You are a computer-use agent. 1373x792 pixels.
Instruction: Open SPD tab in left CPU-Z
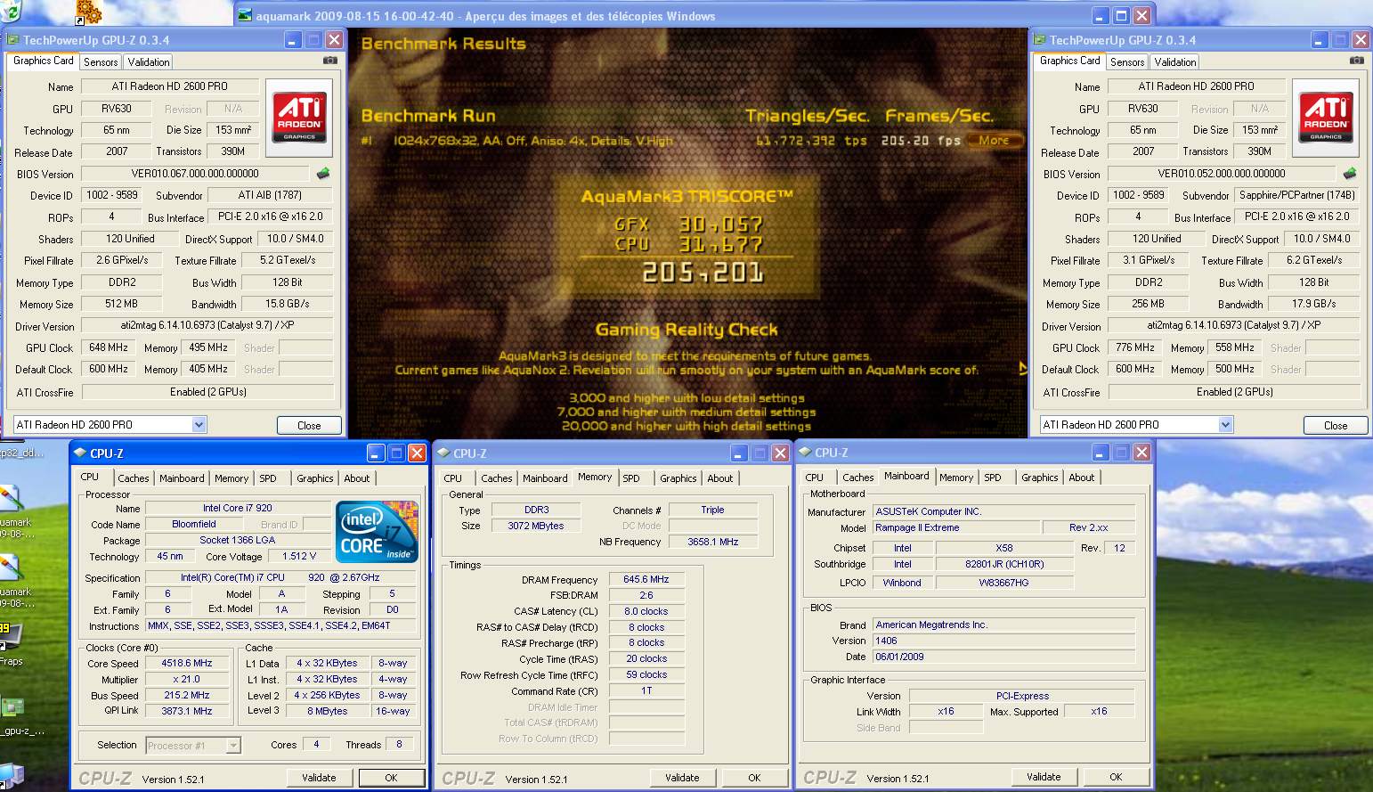tap(268, 478)
